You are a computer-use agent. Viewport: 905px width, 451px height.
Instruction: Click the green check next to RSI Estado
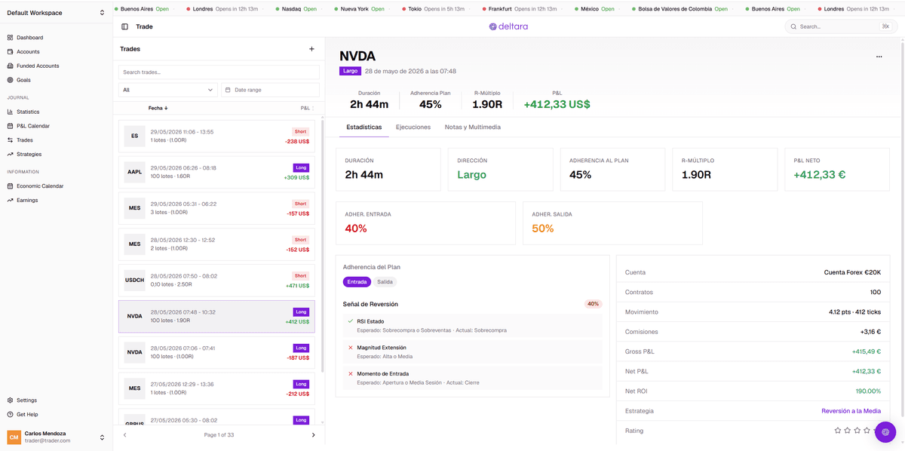tap(351, 321)
